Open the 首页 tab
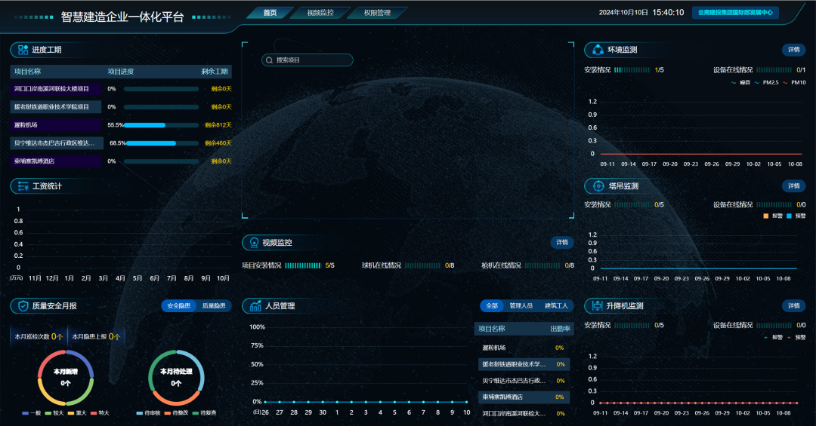 click(270, 13)
